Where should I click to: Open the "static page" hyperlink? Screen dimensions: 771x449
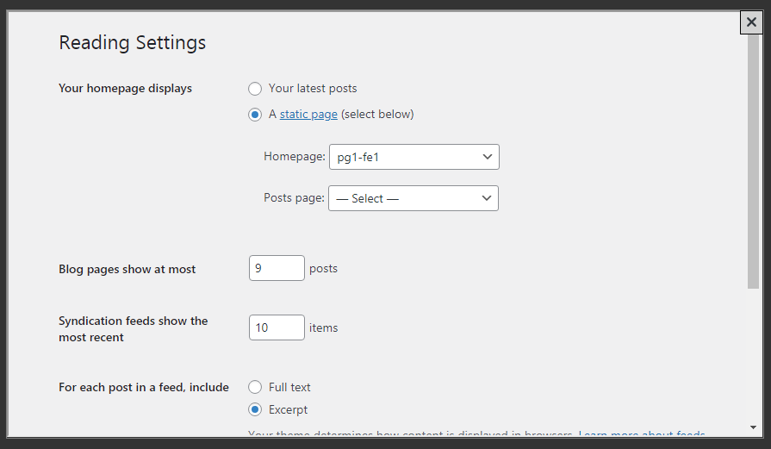(308, 115)
